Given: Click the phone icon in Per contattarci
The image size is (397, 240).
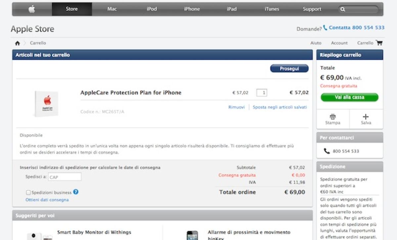Looking at the screenshot, I should (x=327, y=151).
